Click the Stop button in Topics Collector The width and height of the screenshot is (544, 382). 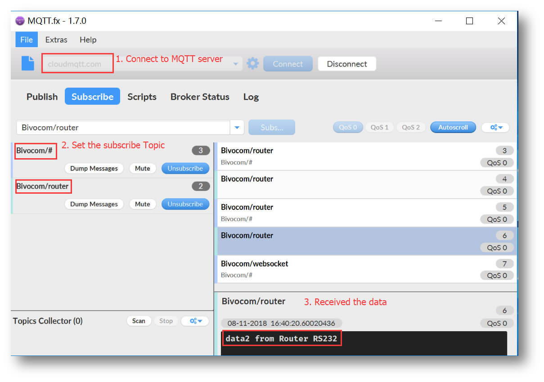(166, 321)
